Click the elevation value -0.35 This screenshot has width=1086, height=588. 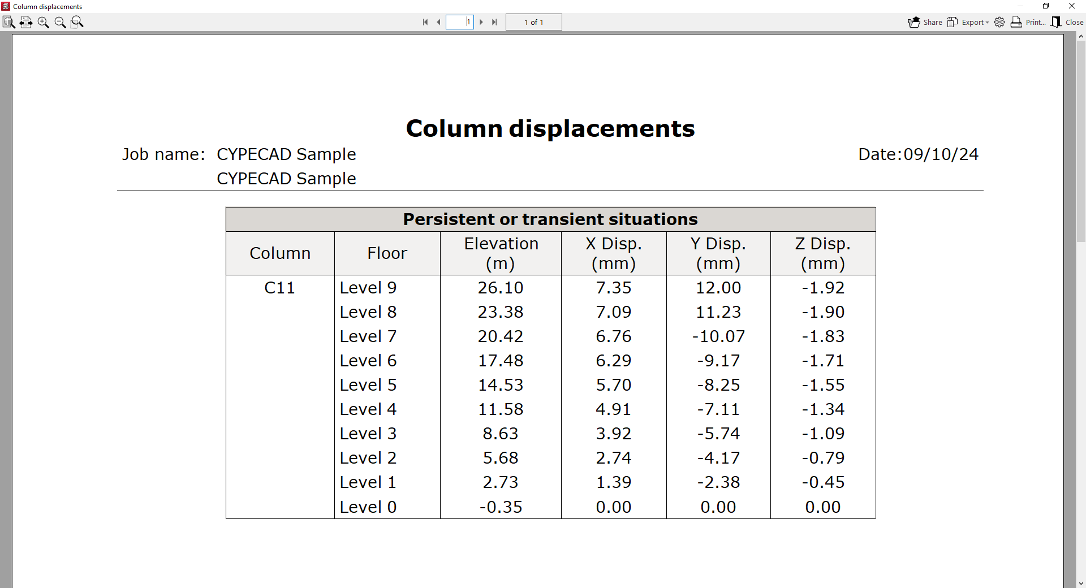point(501,507)
